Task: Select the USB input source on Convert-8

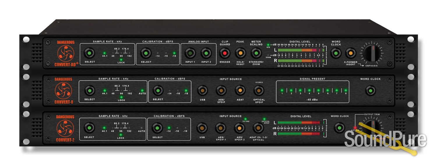Action: tap(202, 91)
